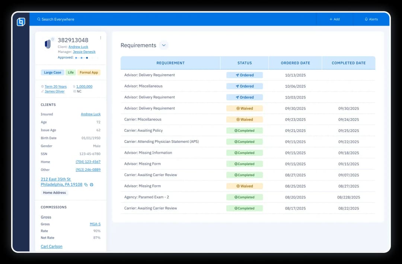Click the Large Case tag
This screenshot has width=402, height=264.
pyautogui.click(x=52, y=73)
